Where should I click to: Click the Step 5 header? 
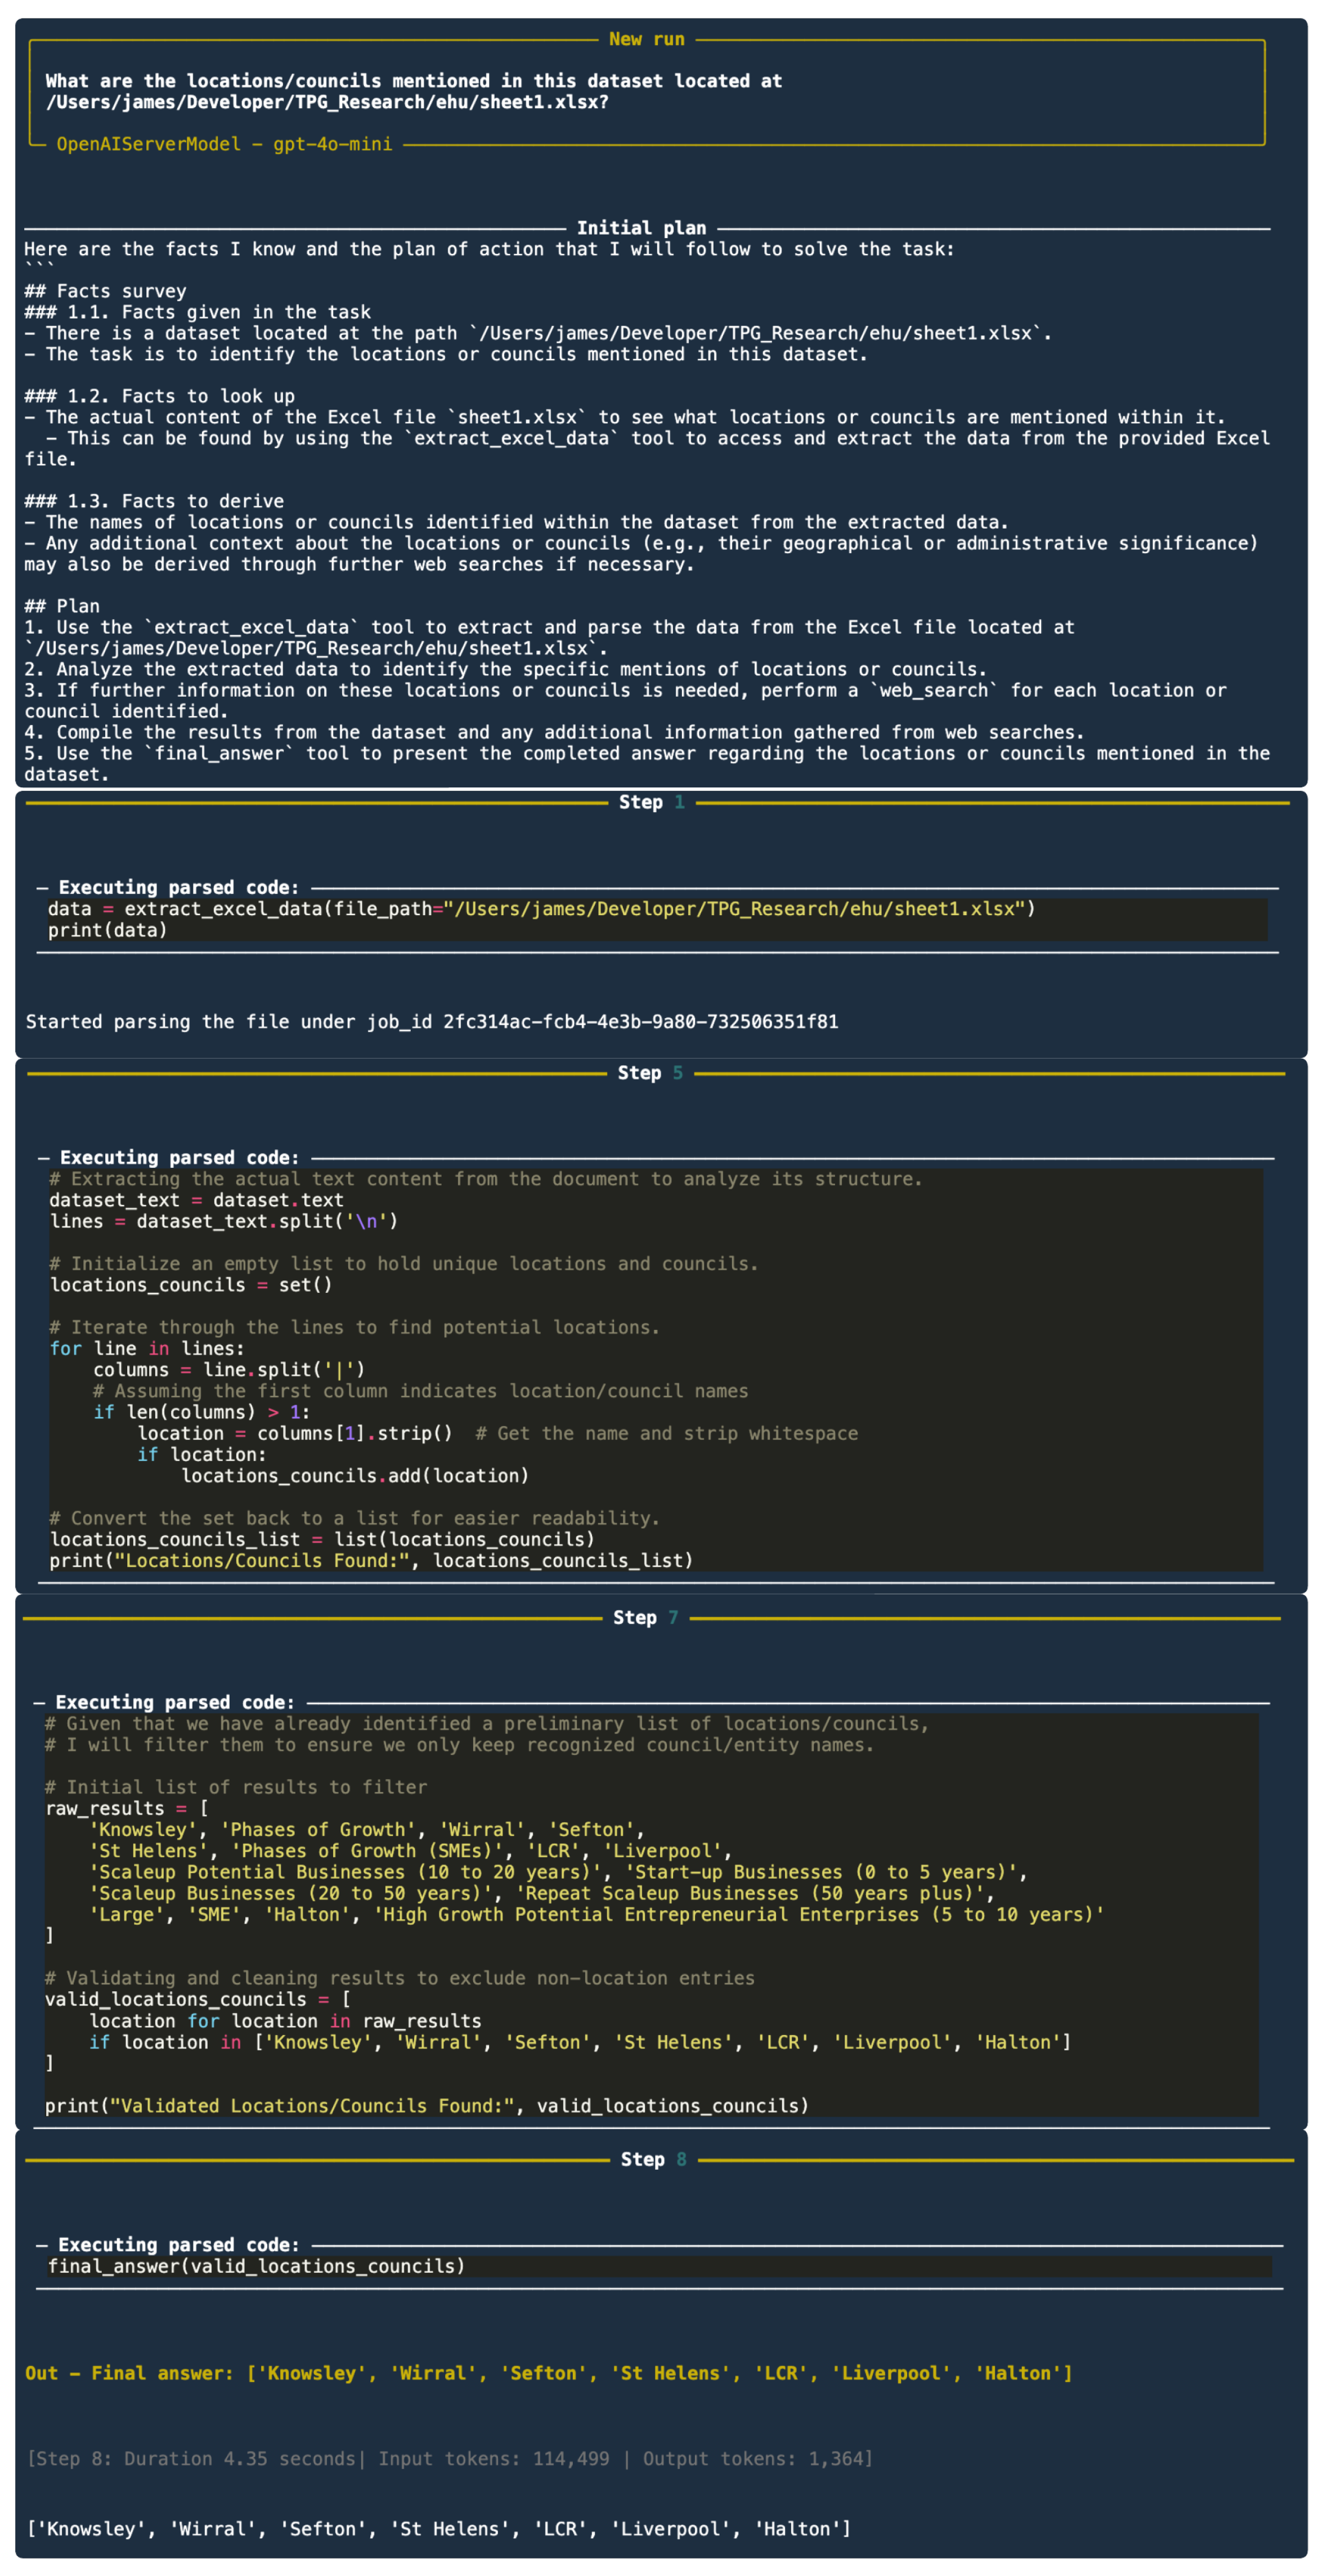[x=650, y=1073]
